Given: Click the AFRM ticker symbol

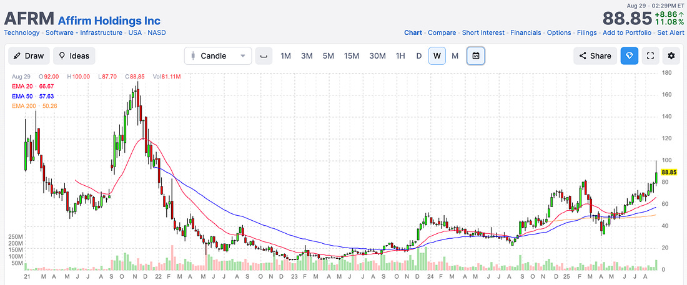Looking at the screenshot, I should click(29, 19).
